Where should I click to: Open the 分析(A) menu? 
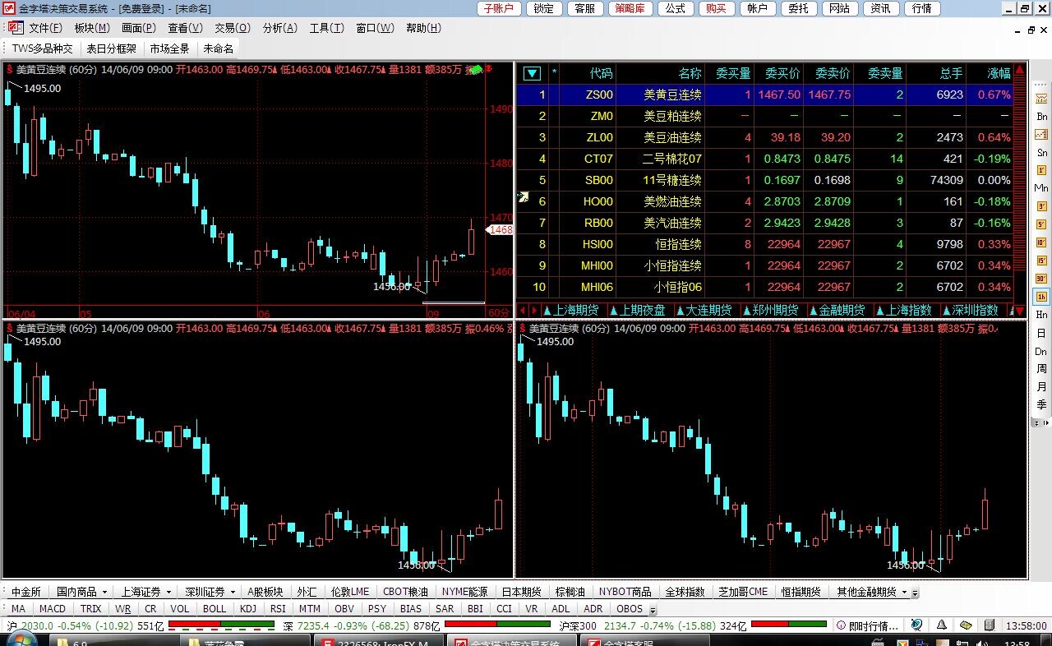[x=279, y=28]
